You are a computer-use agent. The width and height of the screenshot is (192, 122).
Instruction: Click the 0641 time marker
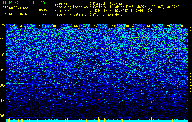point(20,26)
